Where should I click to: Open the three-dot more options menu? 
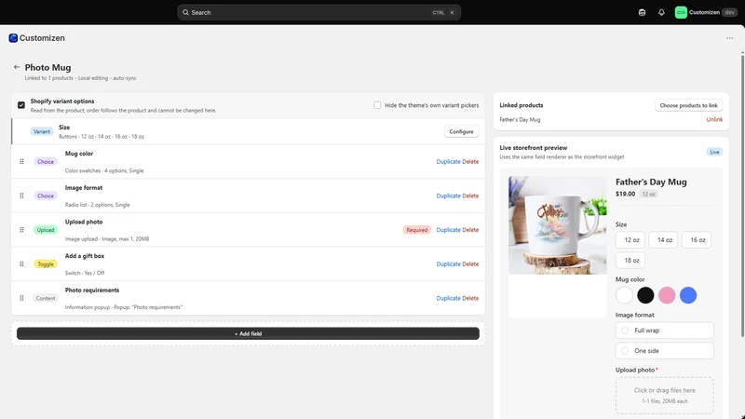[730, 38]
